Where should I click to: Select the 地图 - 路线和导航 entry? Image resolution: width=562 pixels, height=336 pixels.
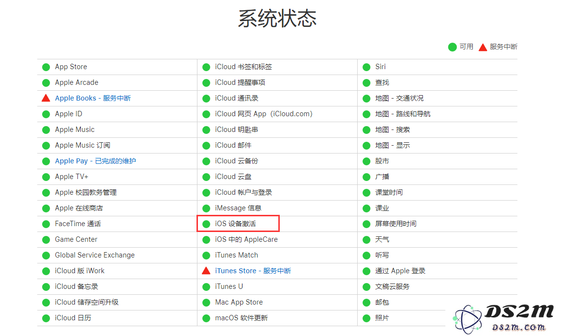[x=403, y=114]
